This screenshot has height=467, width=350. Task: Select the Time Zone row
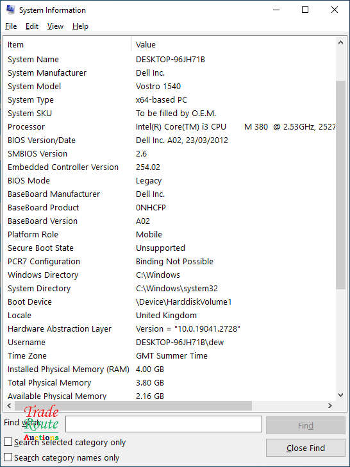170,356
